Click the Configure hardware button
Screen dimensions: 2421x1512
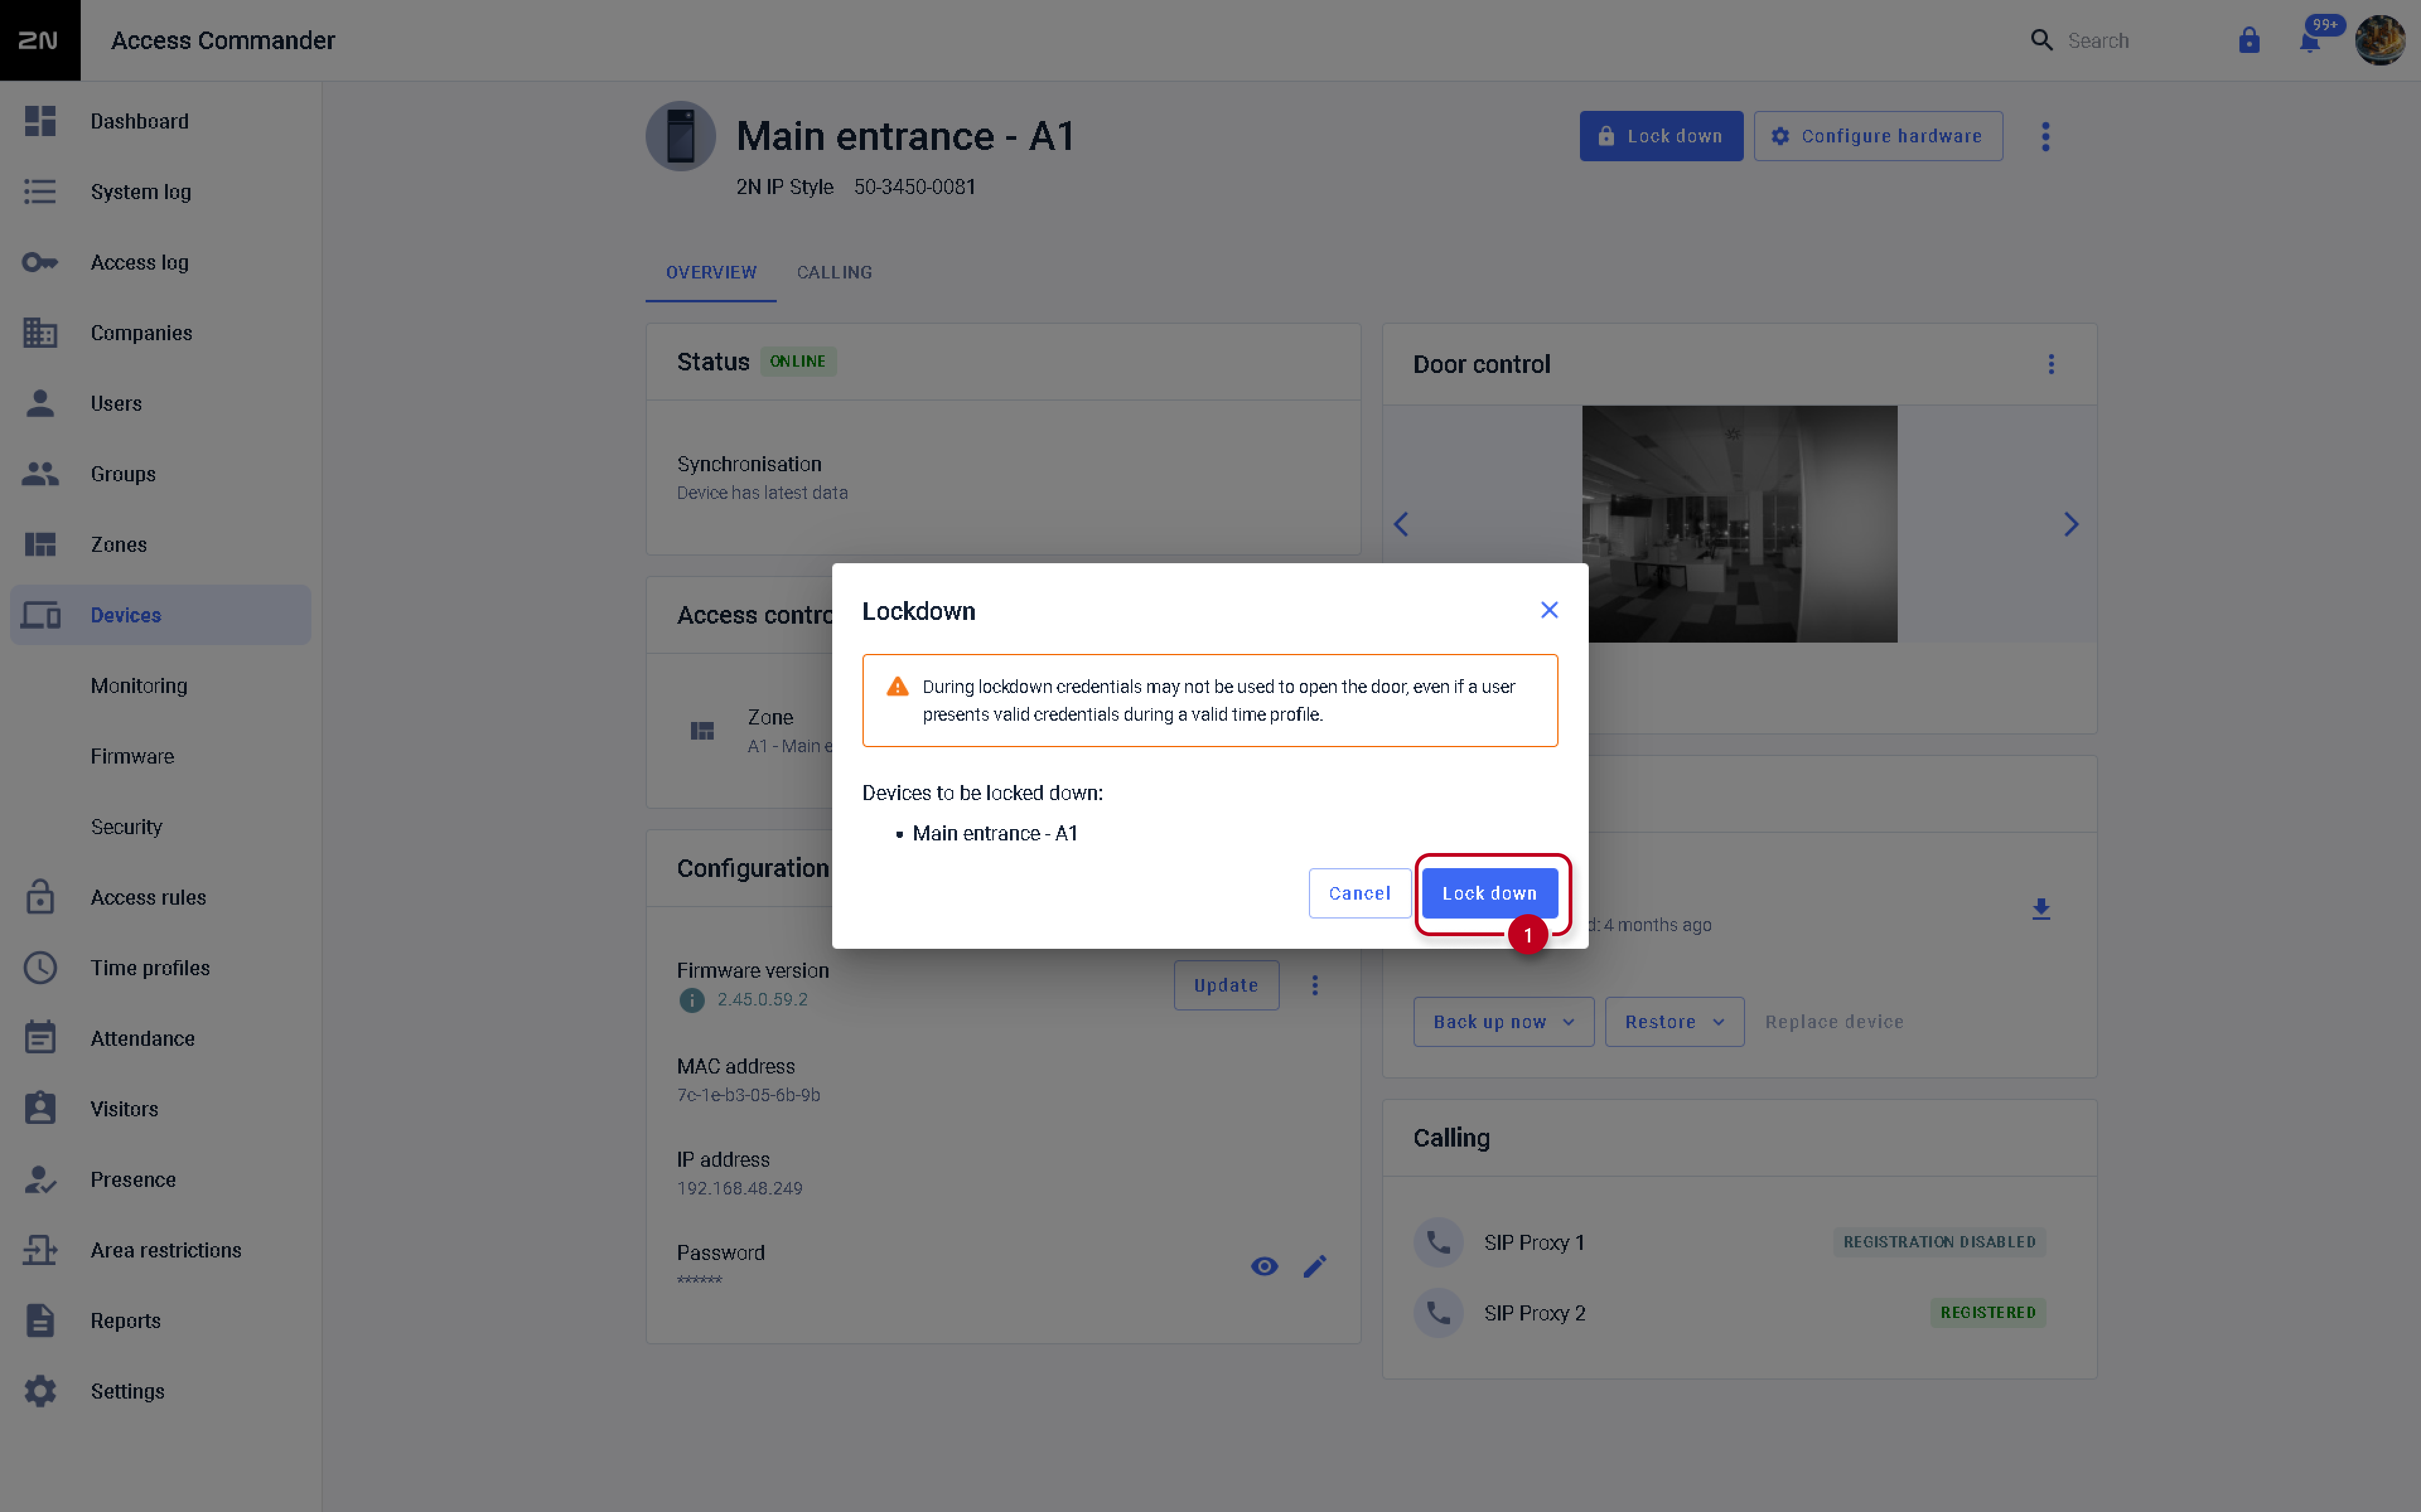click(1878, 136)
